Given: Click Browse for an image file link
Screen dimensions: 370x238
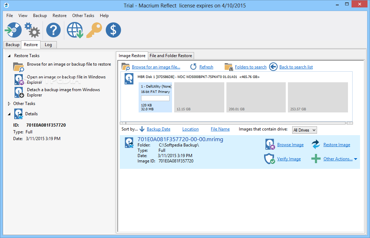Looking at the screenshot, I should click(x=156, y=67).
